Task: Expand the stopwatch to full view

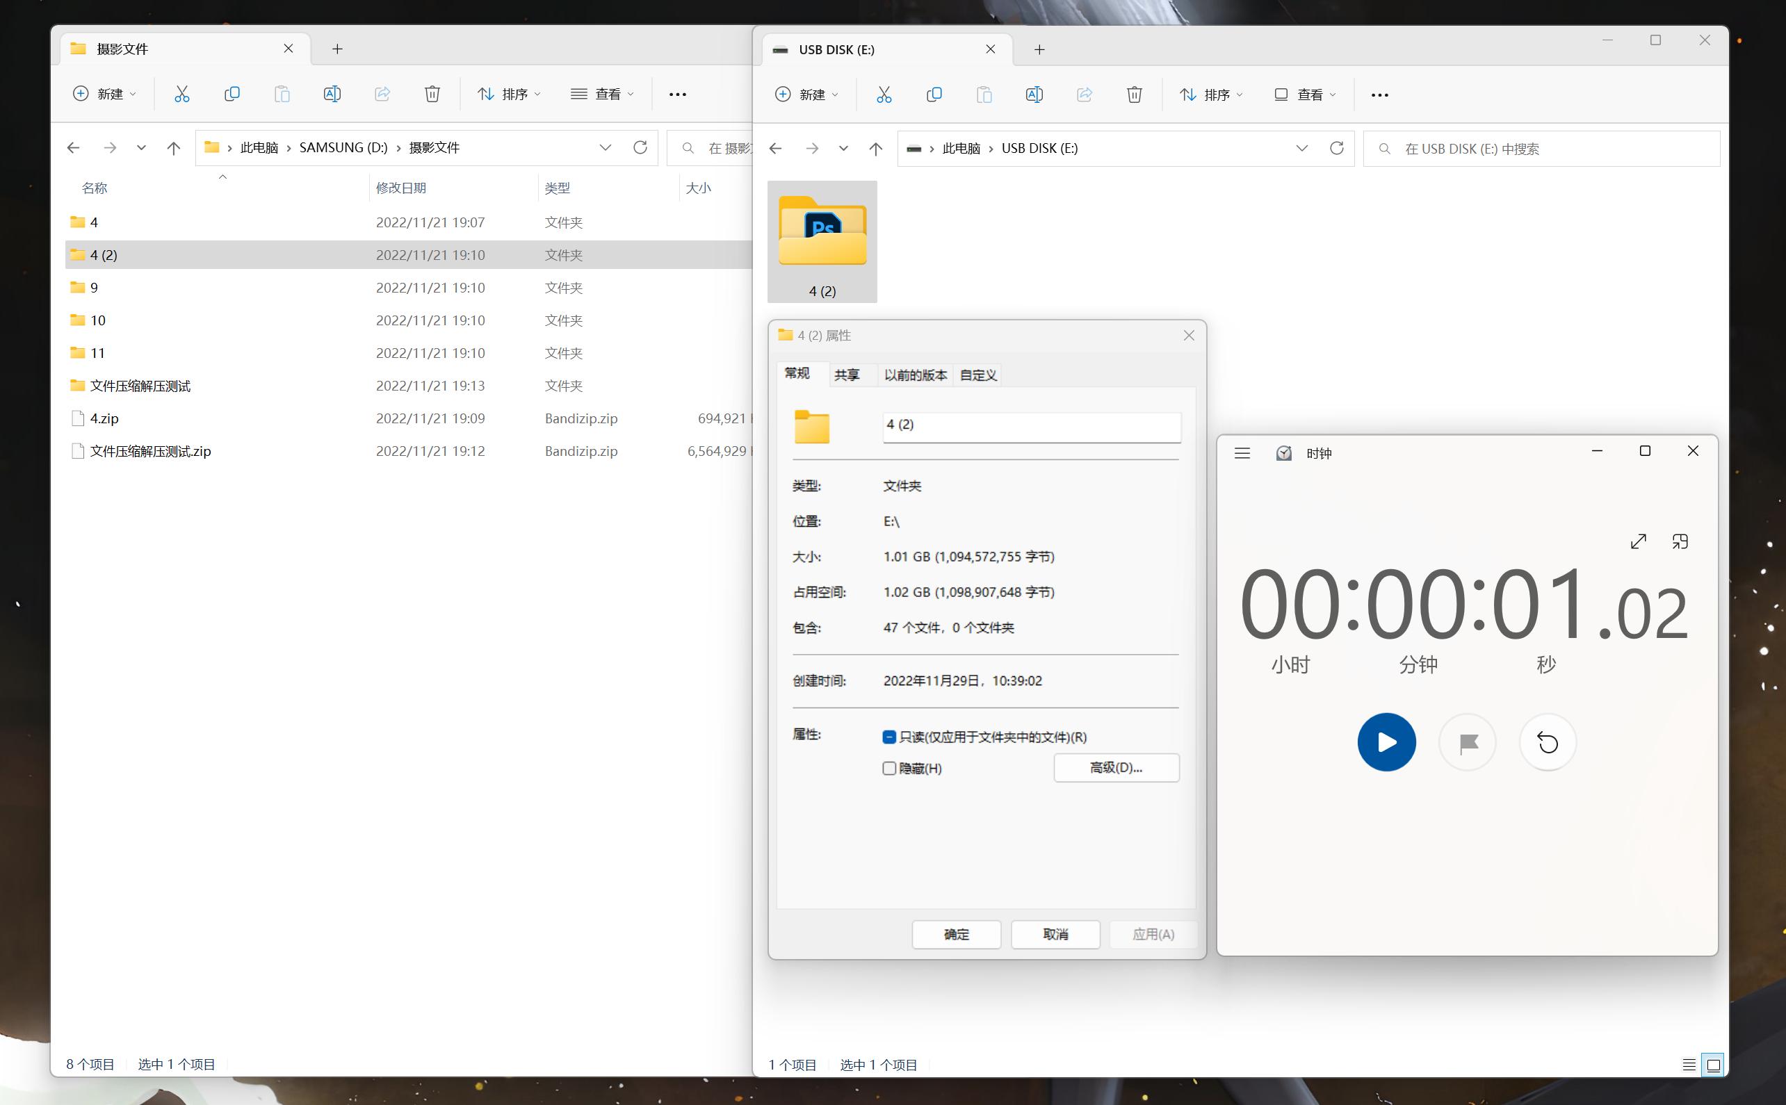Action: 1639,541
